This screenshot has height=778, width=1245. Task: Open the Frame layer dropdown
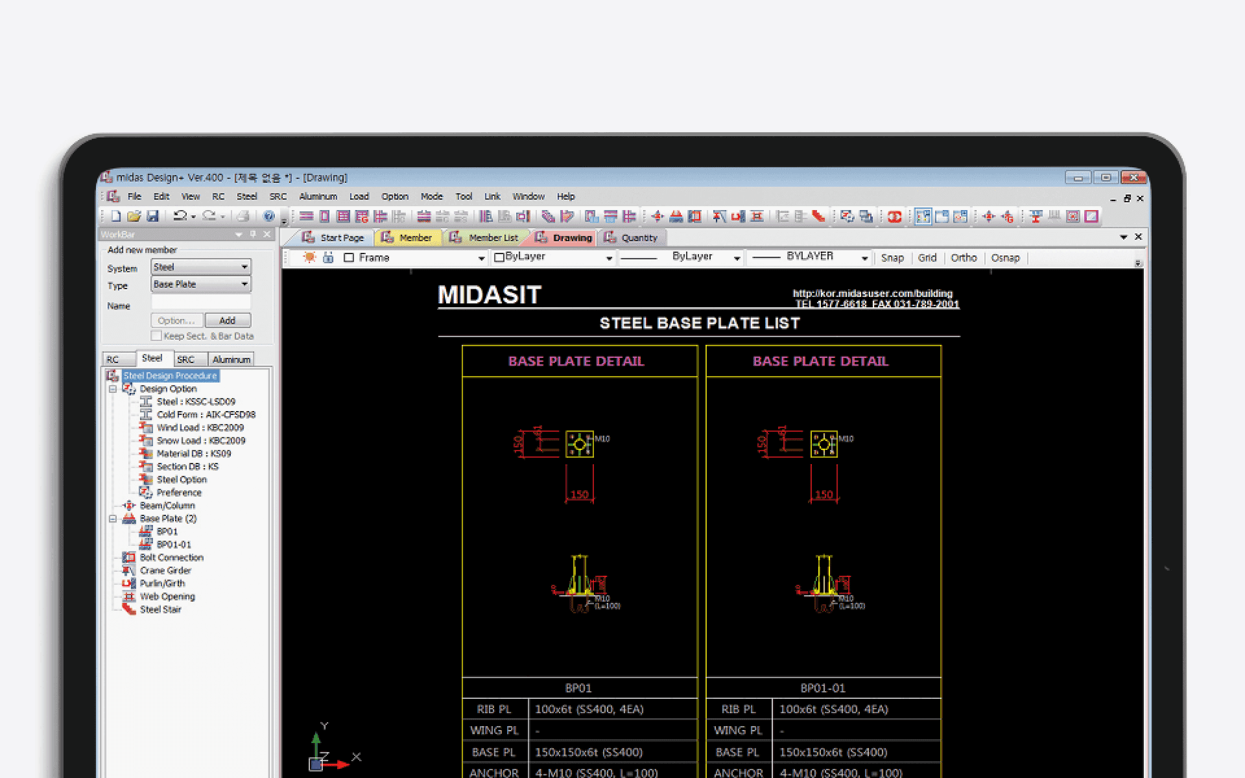pos(481,258)
